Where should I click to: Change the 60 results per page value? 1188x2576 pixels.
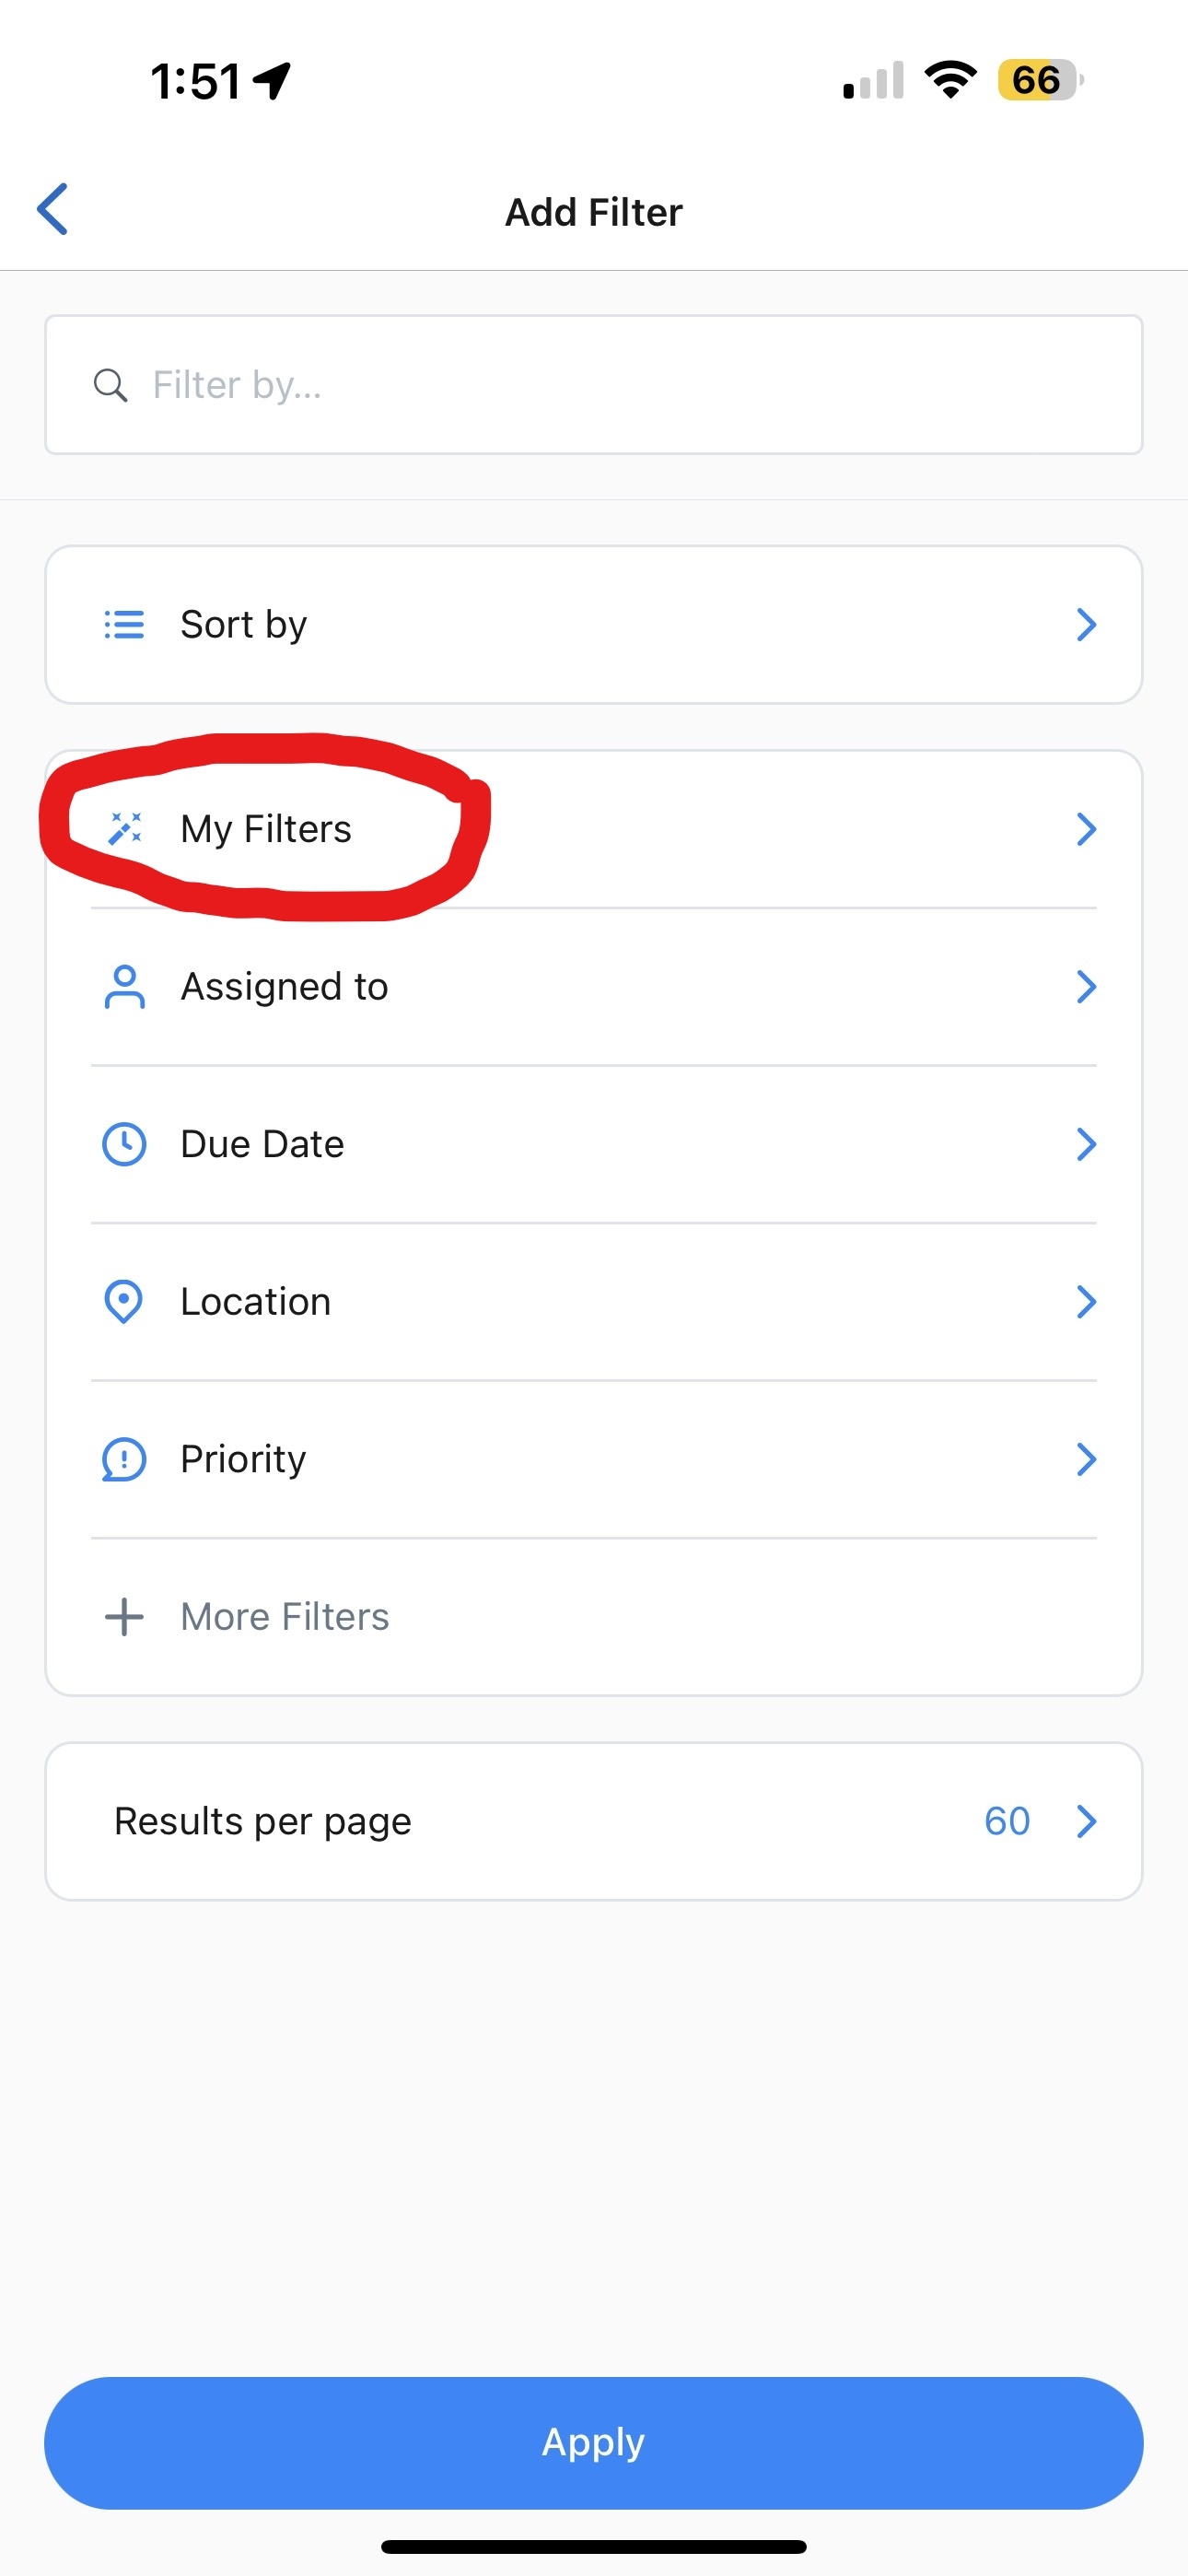1006,1822
